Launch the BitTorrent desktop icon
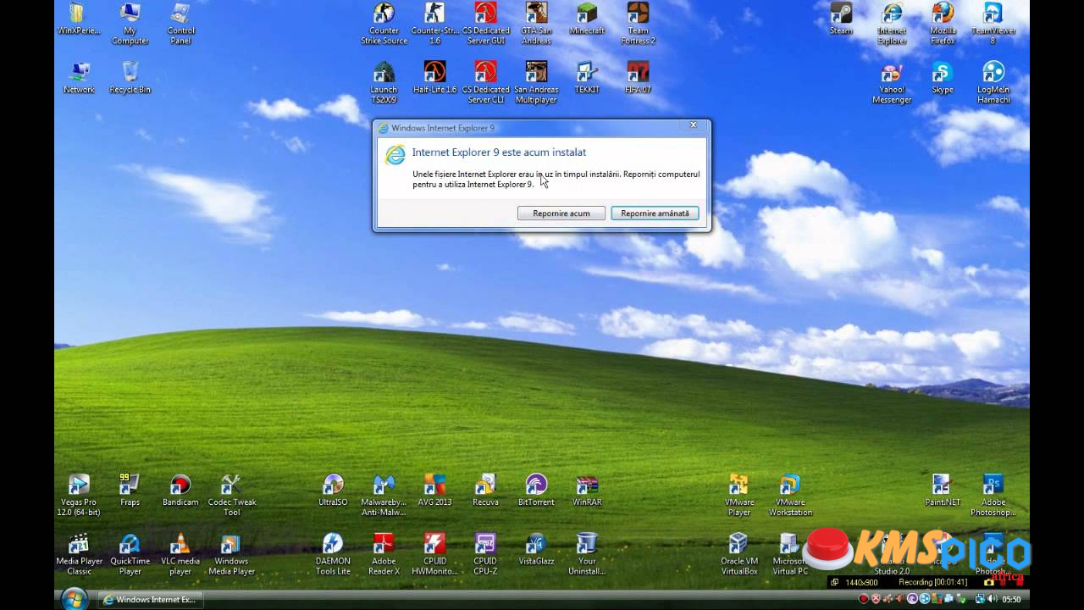Viewport: 1084px width, 610px height. click(536, 491)
